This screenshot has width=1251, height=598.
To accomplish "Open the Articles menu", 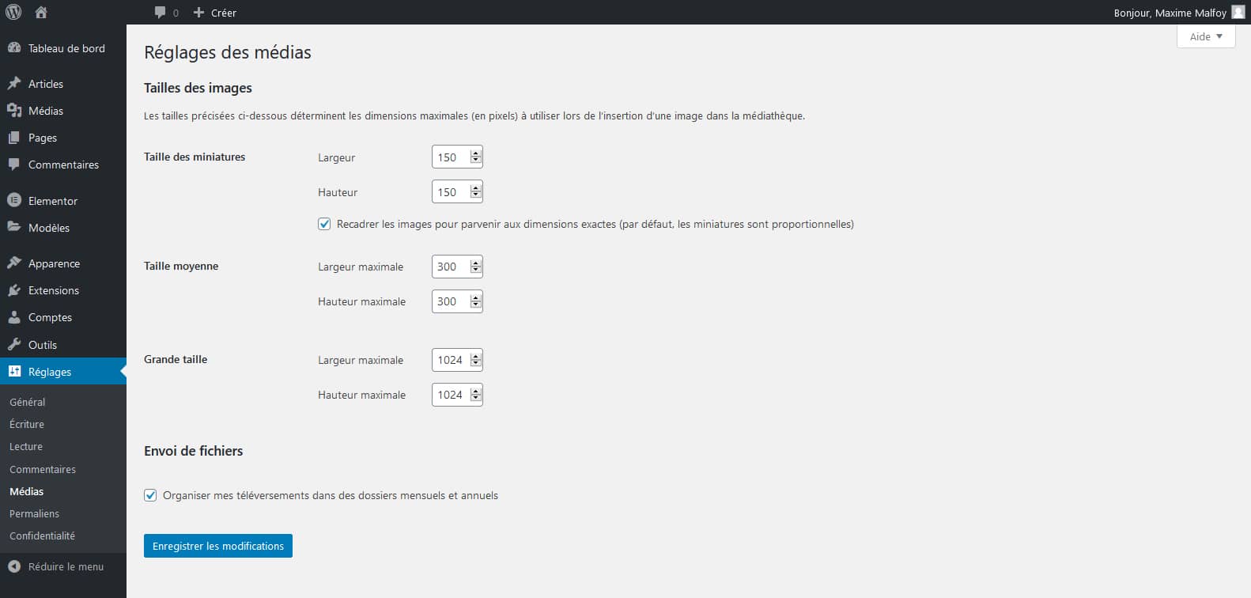I will point(46,84).
